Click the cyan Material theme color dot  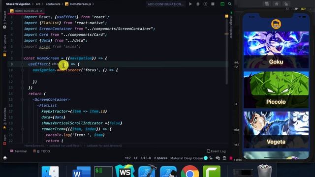pyautogui.click(x=206, y=158)
